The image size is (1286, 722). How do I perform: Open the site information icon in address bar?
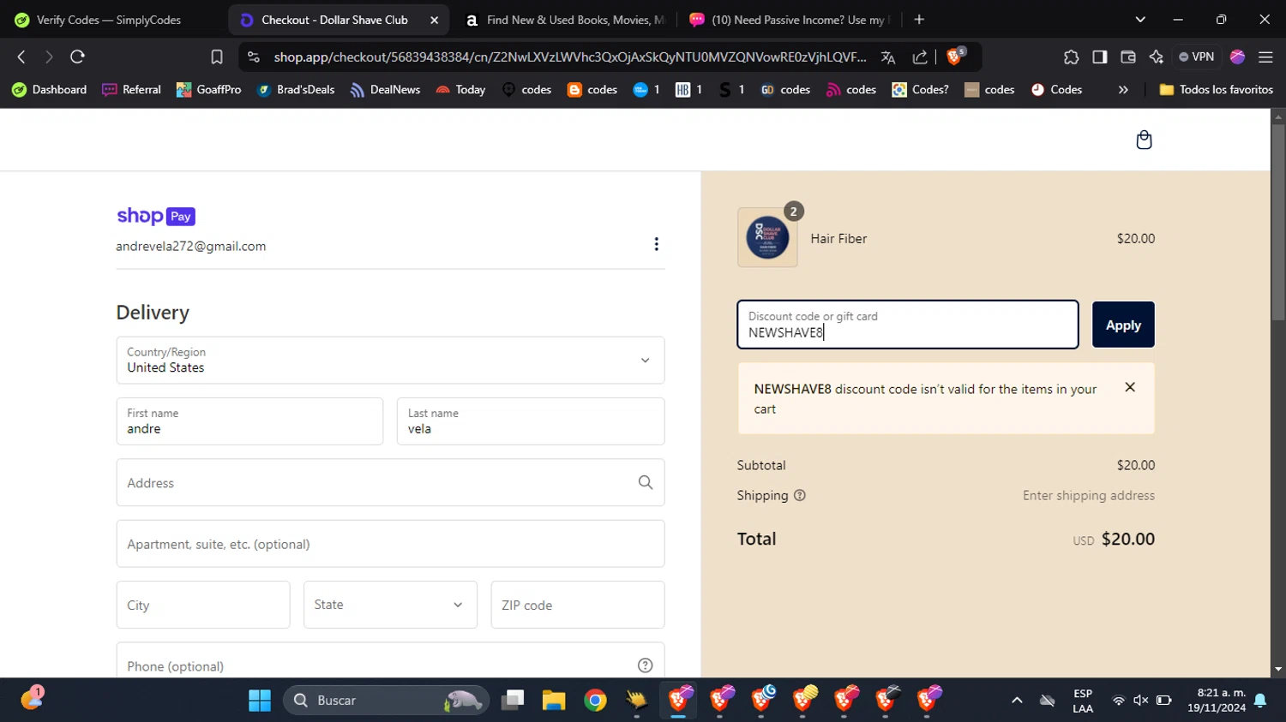pyautogui.click(x=253, y=57)
